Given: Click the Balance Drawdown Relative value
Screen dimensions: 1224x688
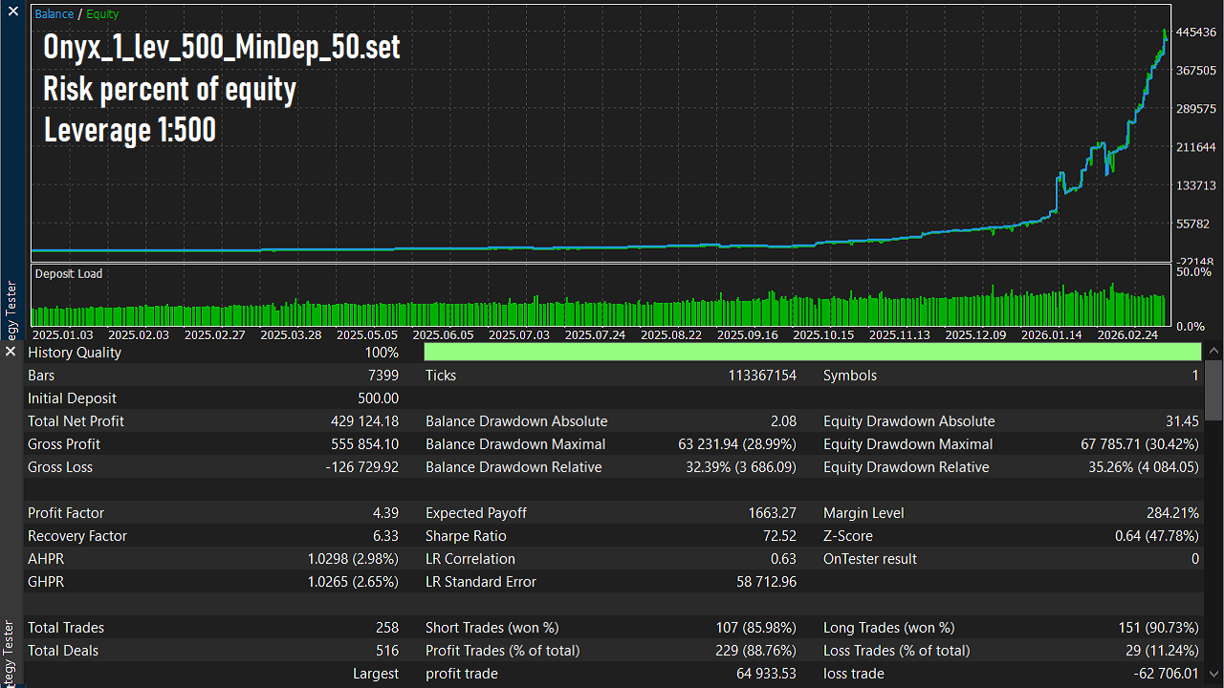Looking at the screenshot, I should pos(740,467).
